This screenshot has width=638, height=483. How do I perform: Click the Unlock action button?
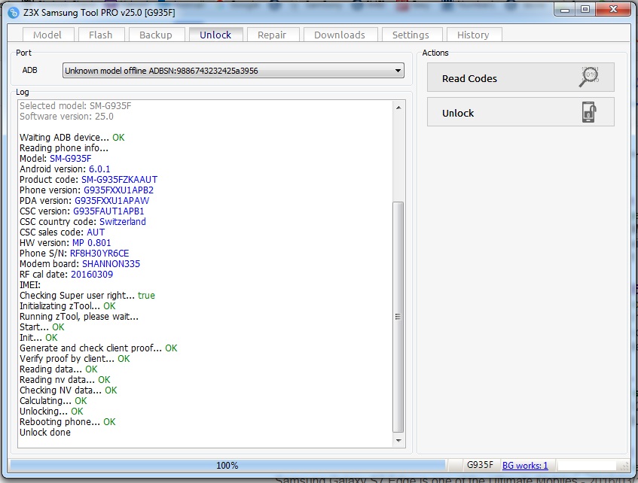[x=520, y=112]
